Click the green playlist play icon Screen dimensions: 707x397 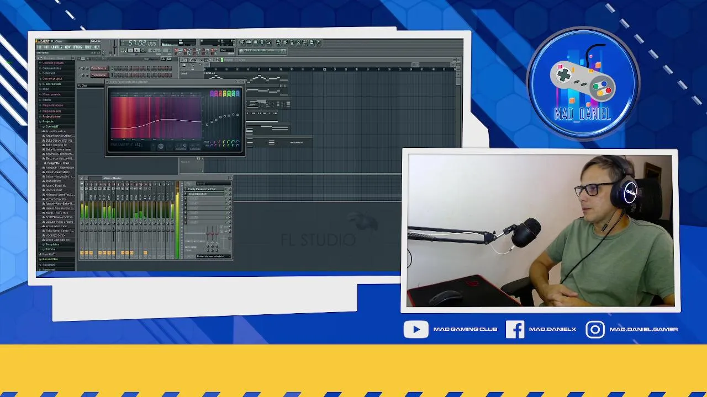click(222, 60)
